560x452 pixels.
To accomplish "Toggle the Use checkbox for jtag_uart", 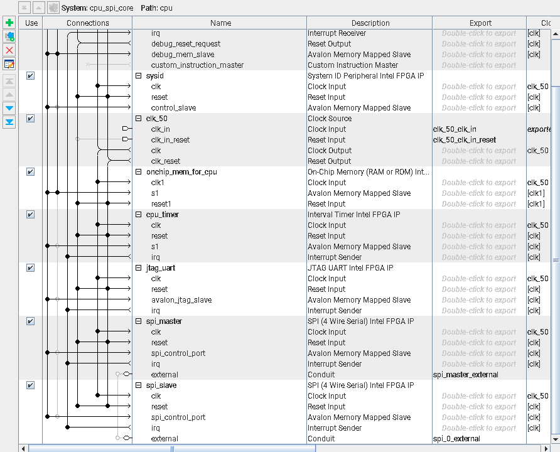I will 30,268.
